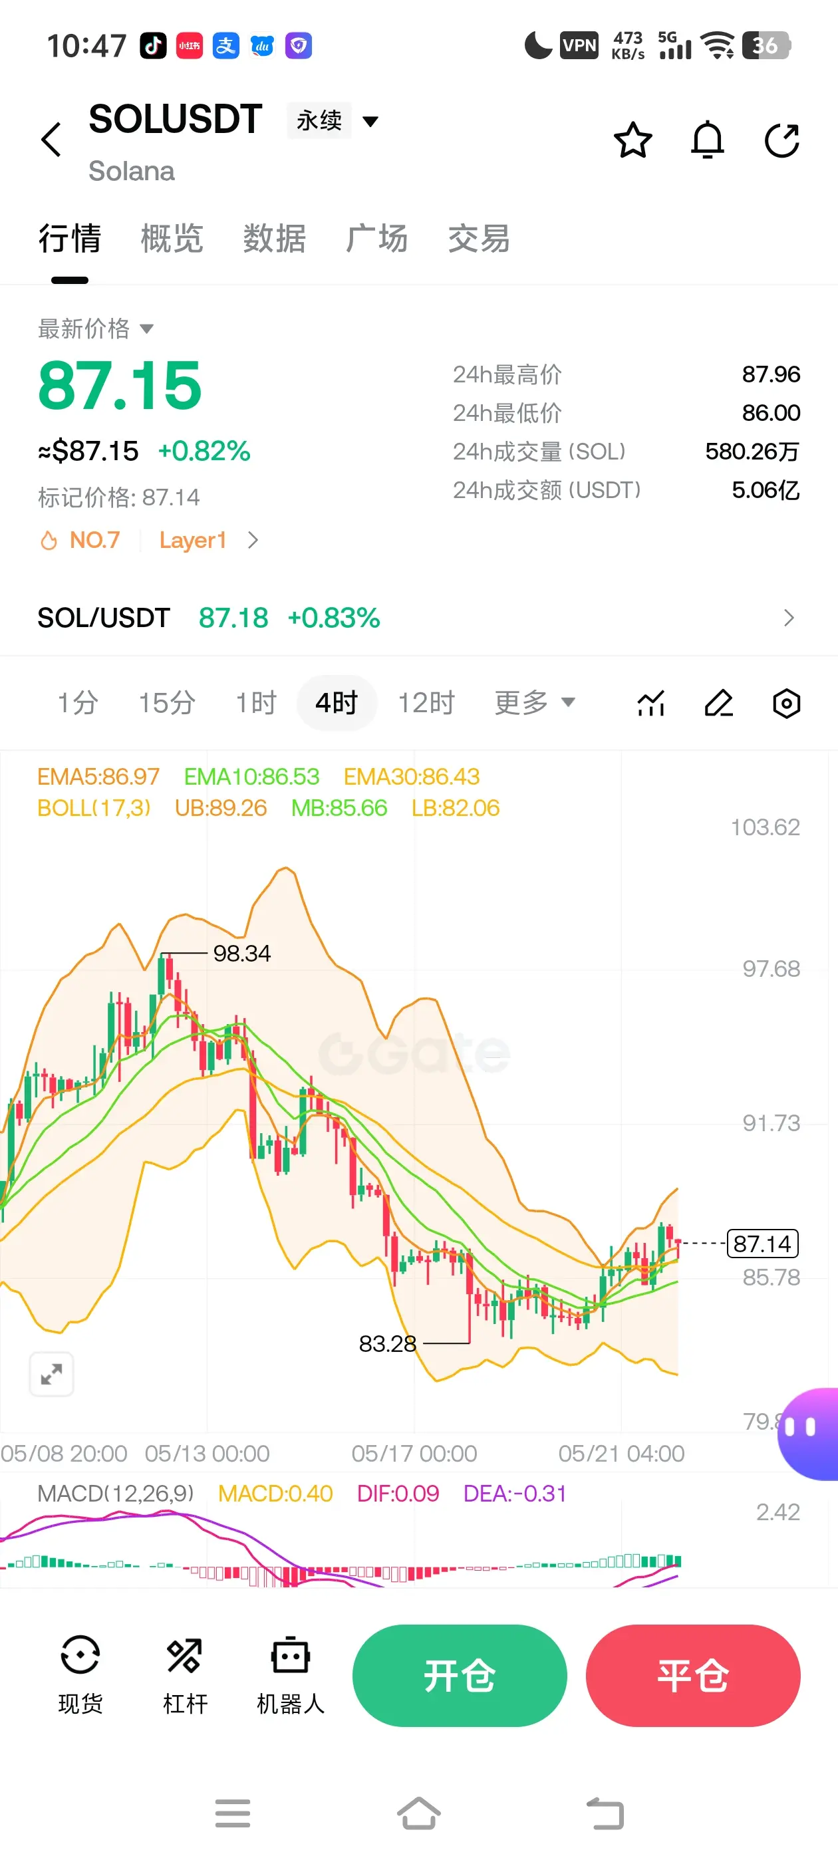The height and width of the screenshot is (1862, 838).
Task: Tap the MACD(12,26,9) indicator label
Action: [116, 1494]
